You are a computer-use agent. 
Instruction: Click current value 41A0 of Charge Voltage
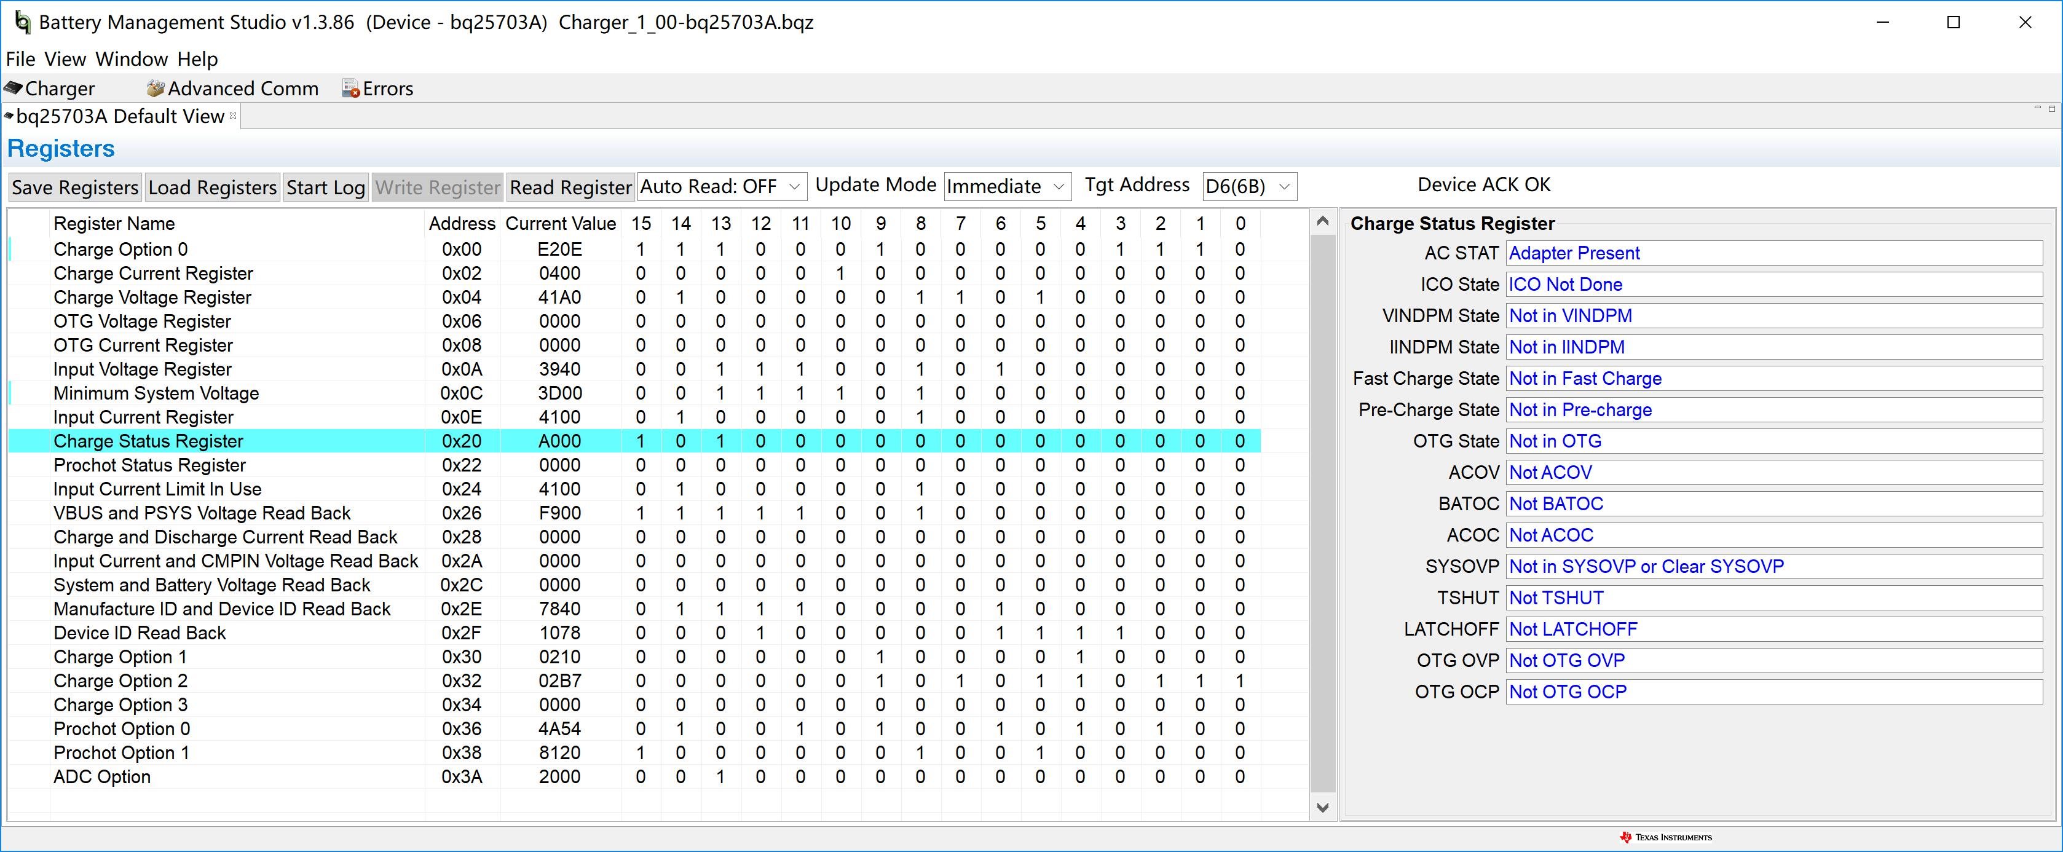point(560,298)
